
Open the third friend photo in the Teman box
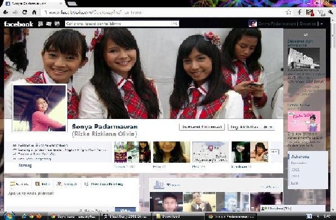(x=232, y=202)
